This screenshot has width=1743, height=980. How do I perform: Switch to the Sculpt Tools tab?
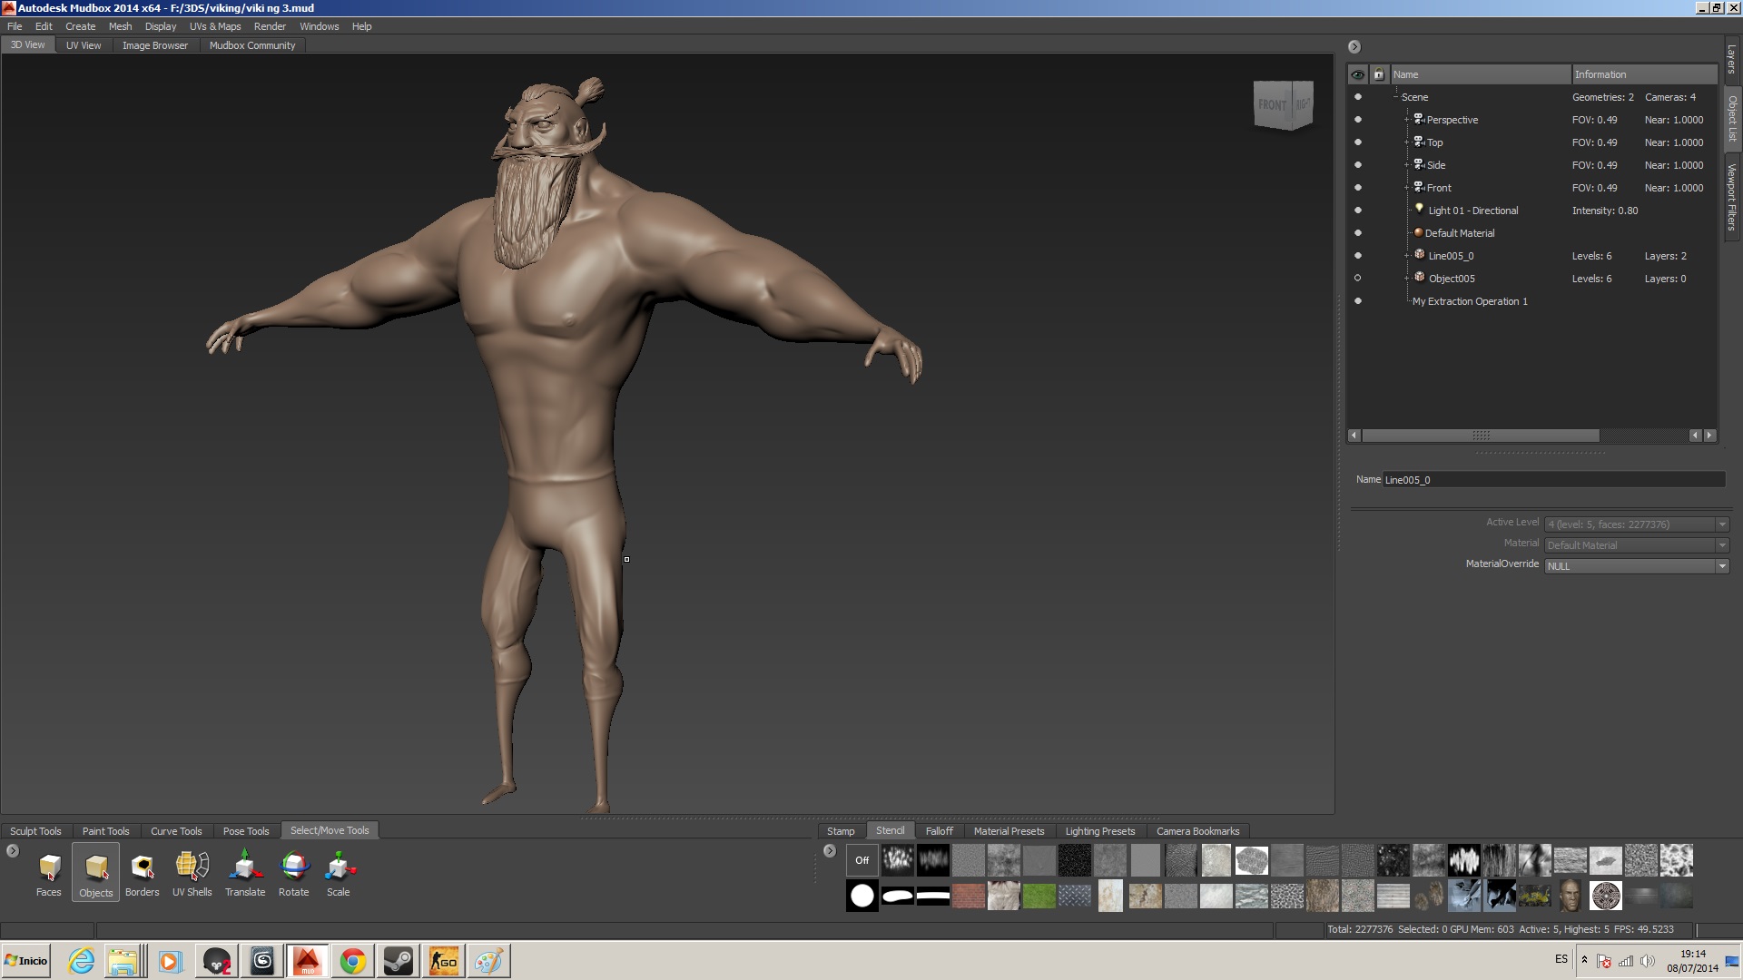(x=35, y=831)
